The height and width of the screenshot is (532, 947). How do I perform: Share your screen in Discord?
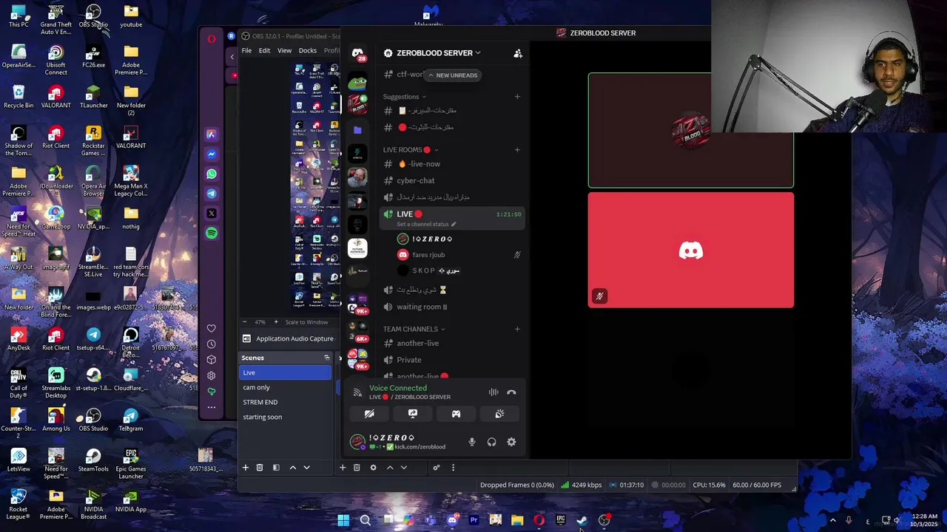click(413, 414)
